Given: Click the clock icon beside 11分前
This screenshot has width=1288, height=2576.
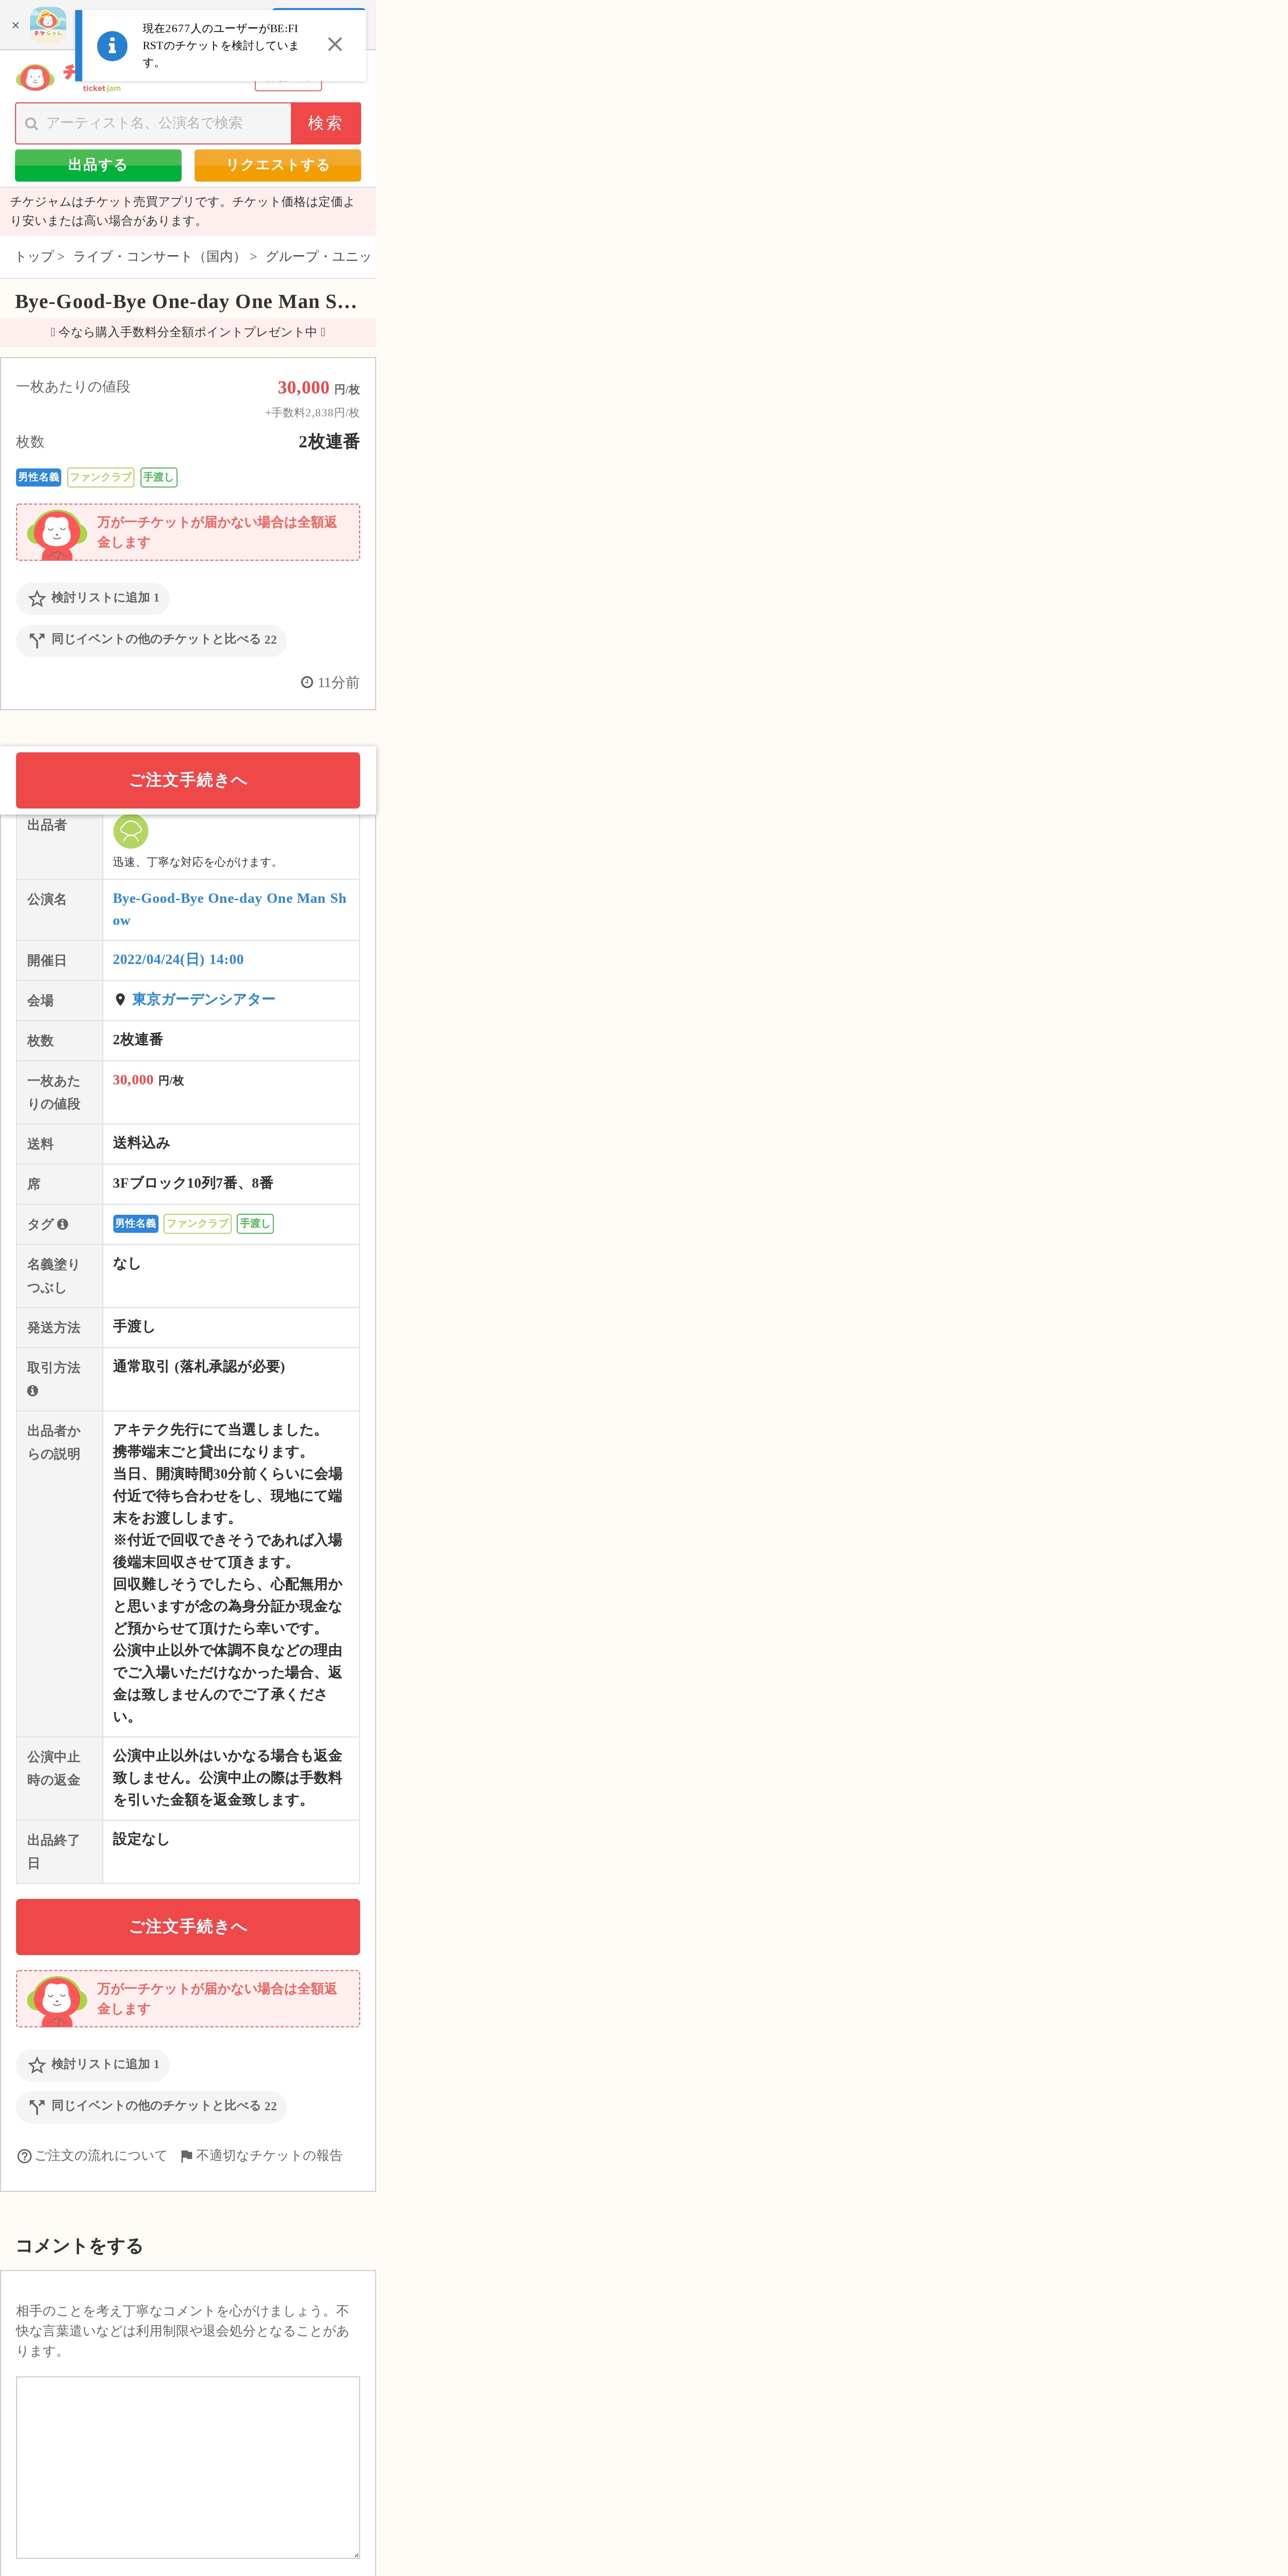Looking at the screenshot, I should click(307, 682).
